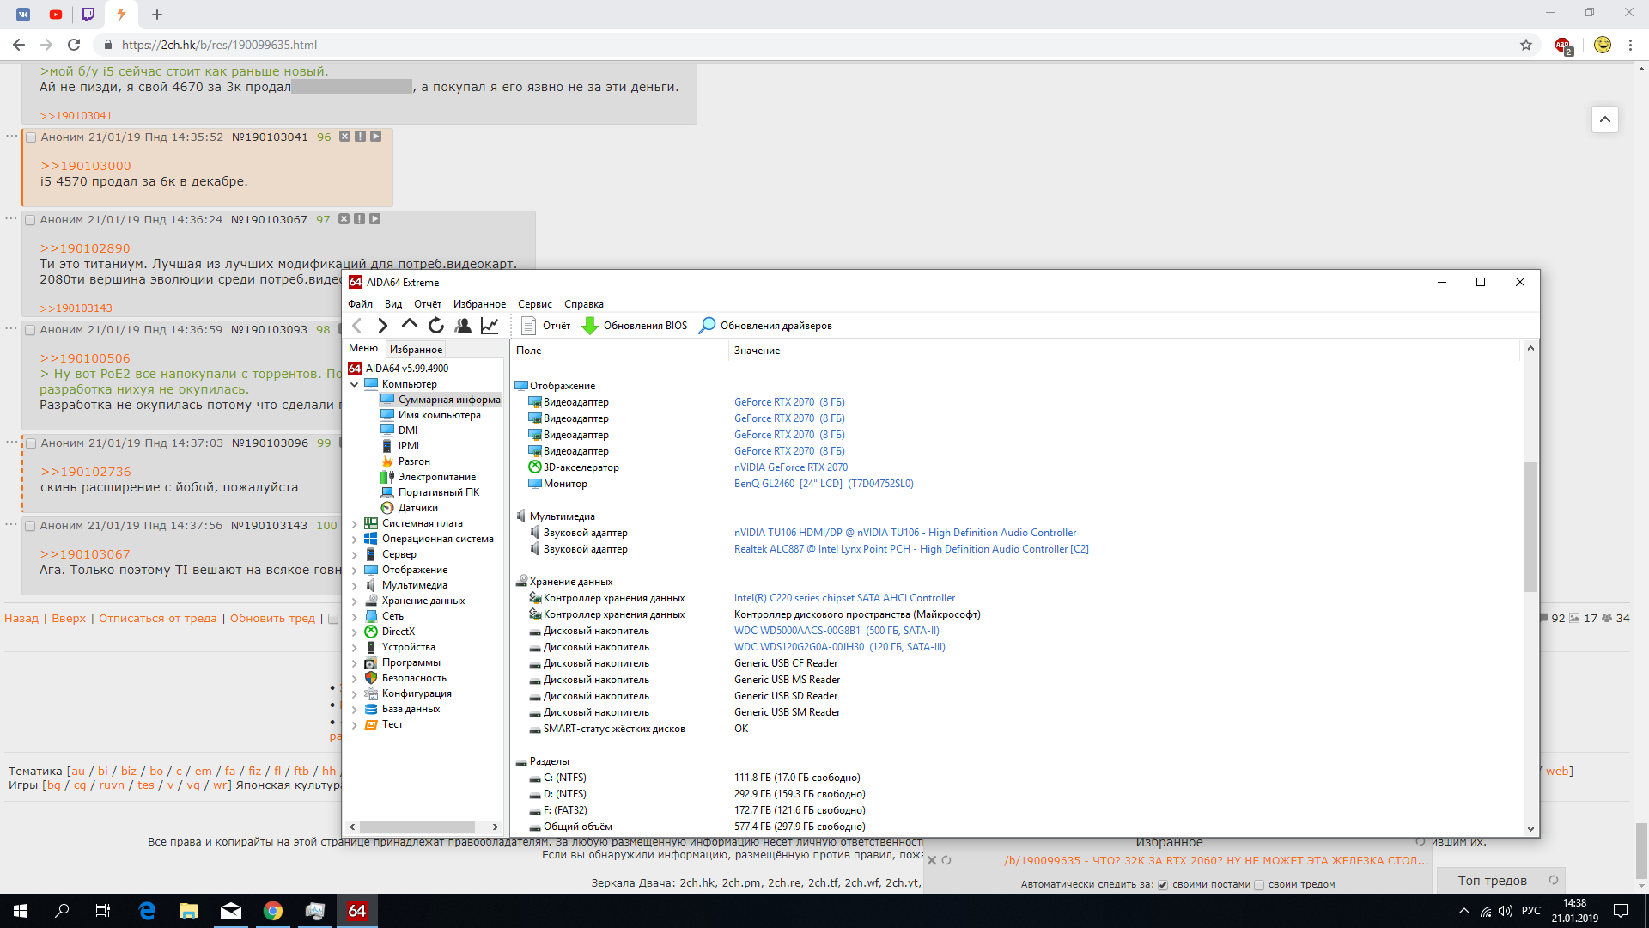Click the Обновить тред link

click(x=272, y=619)
